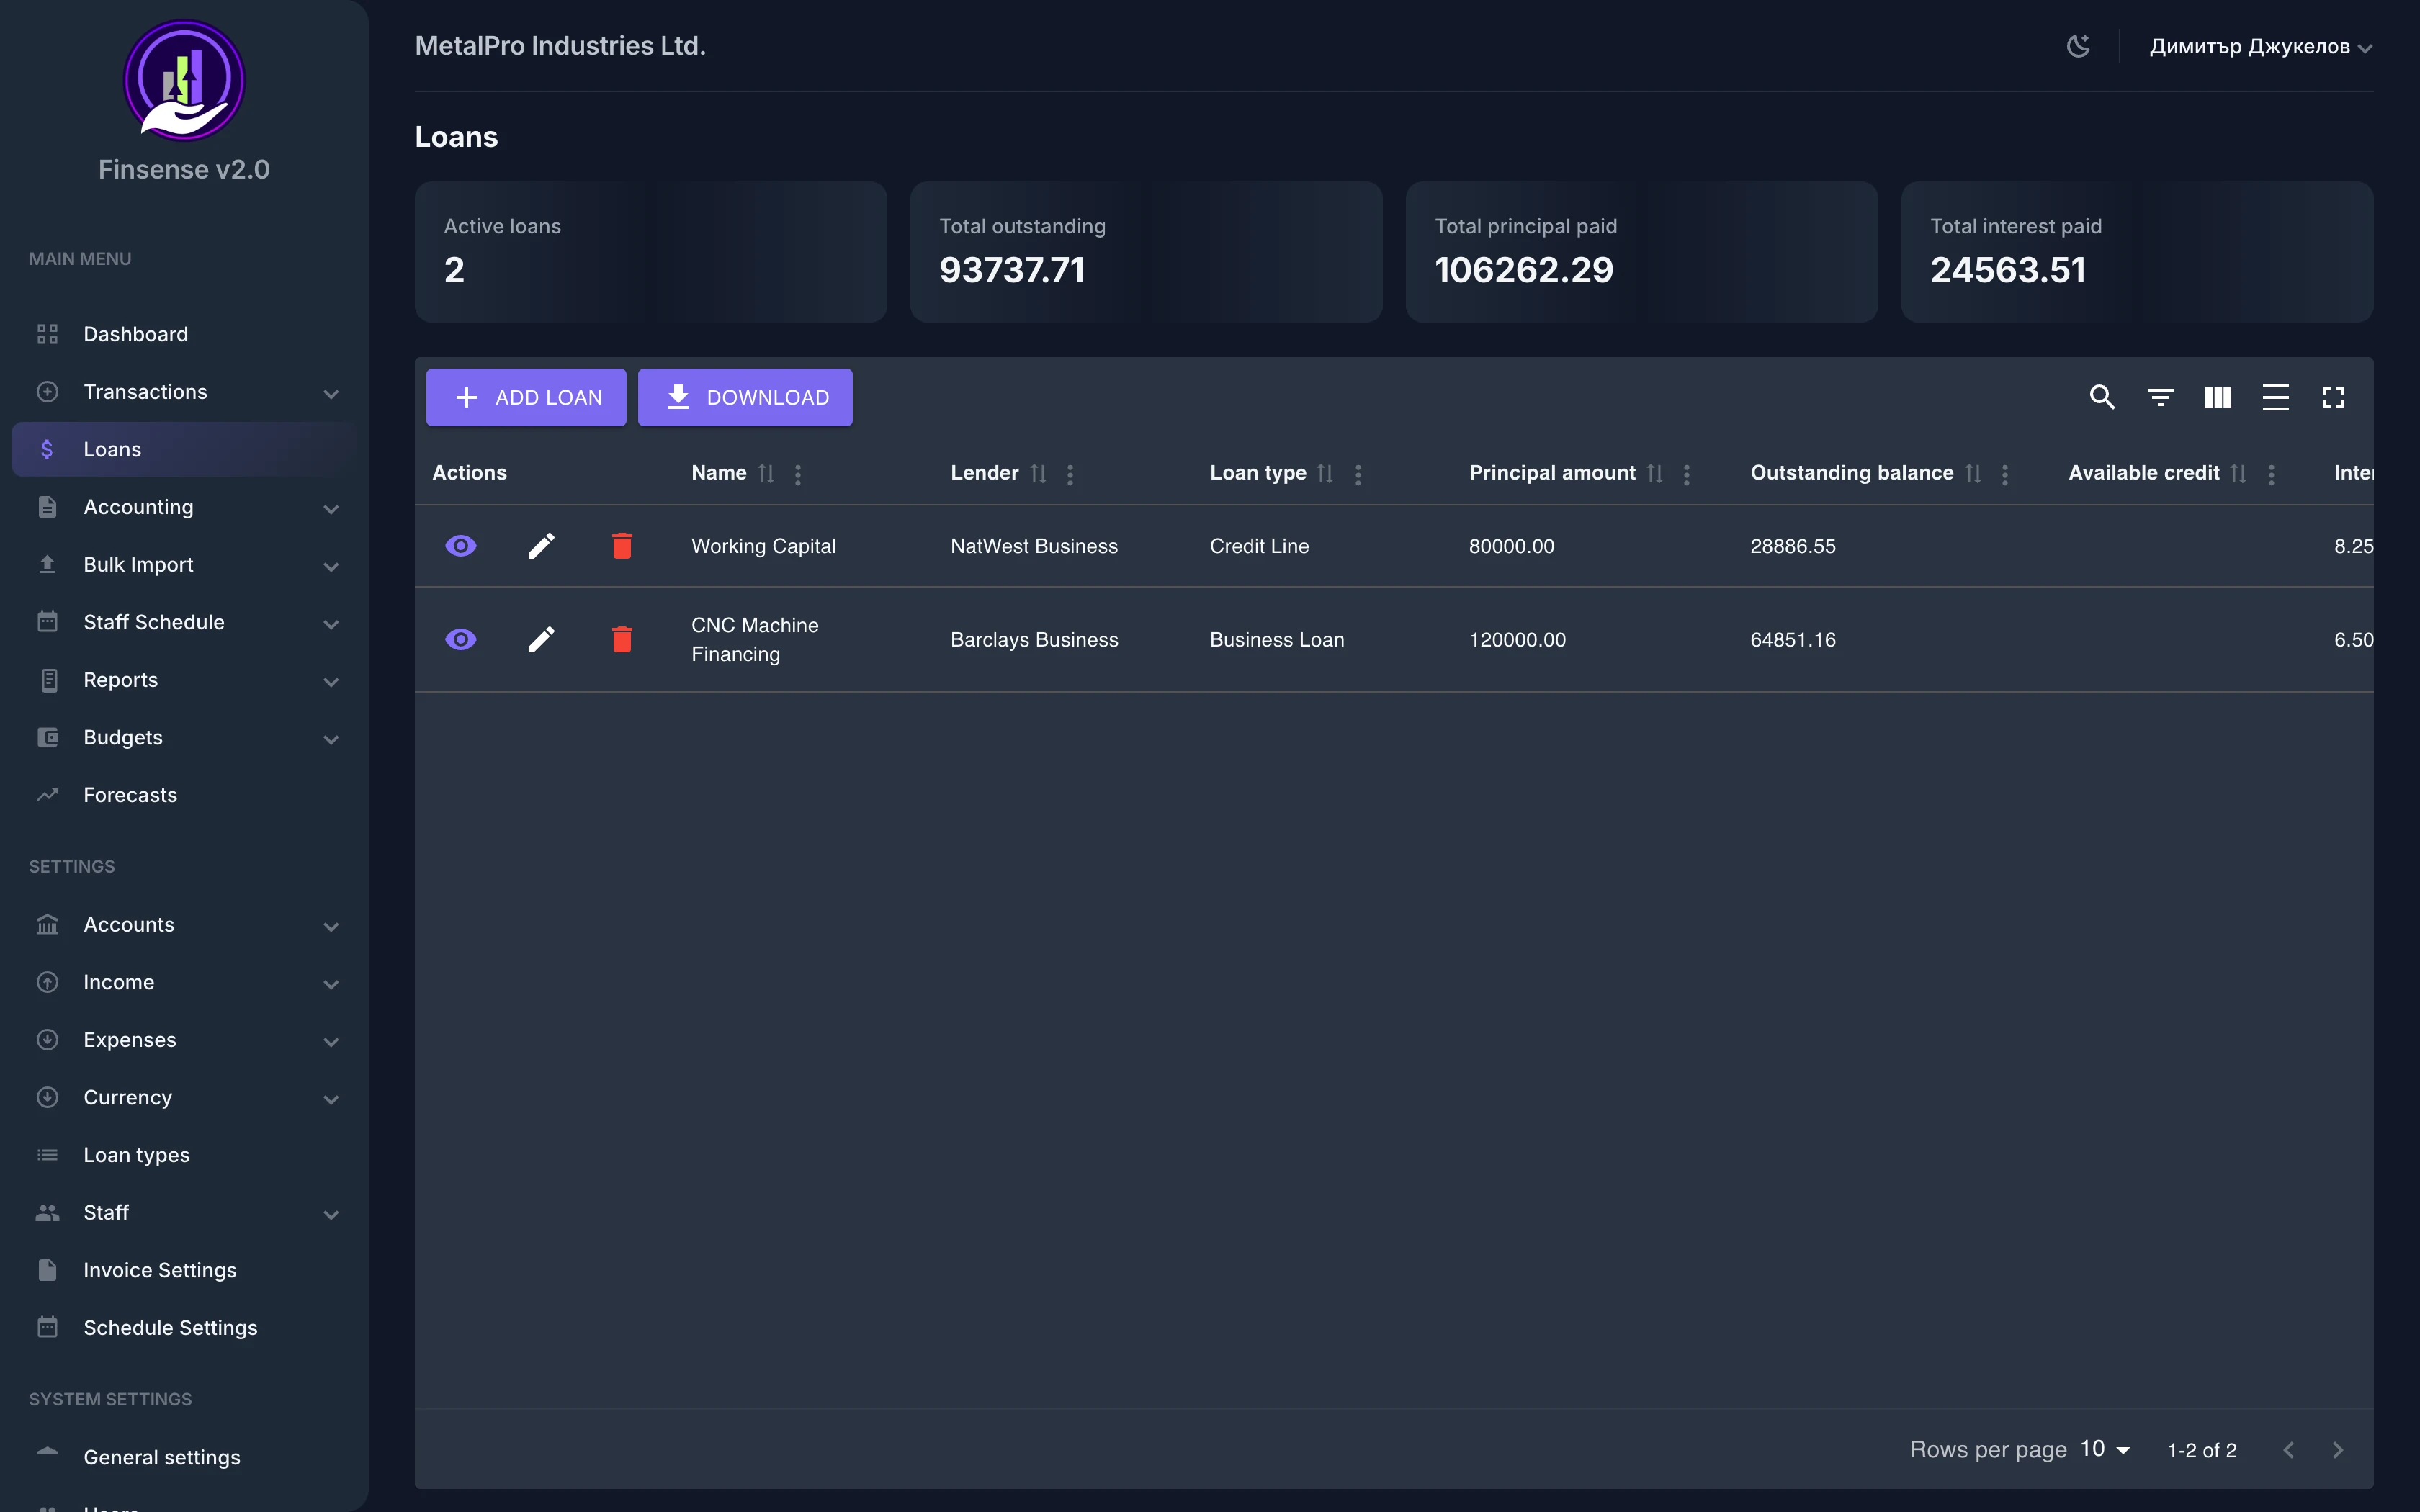
Task: Click the DOWNLOAD button
Action: tap(745, 397)
